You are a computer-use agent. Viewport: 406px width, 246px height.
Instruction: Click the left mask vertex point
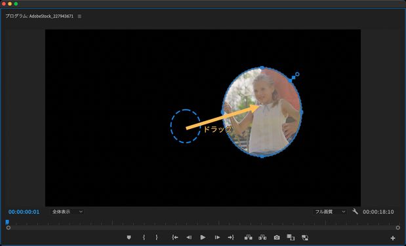pos(222,112)
